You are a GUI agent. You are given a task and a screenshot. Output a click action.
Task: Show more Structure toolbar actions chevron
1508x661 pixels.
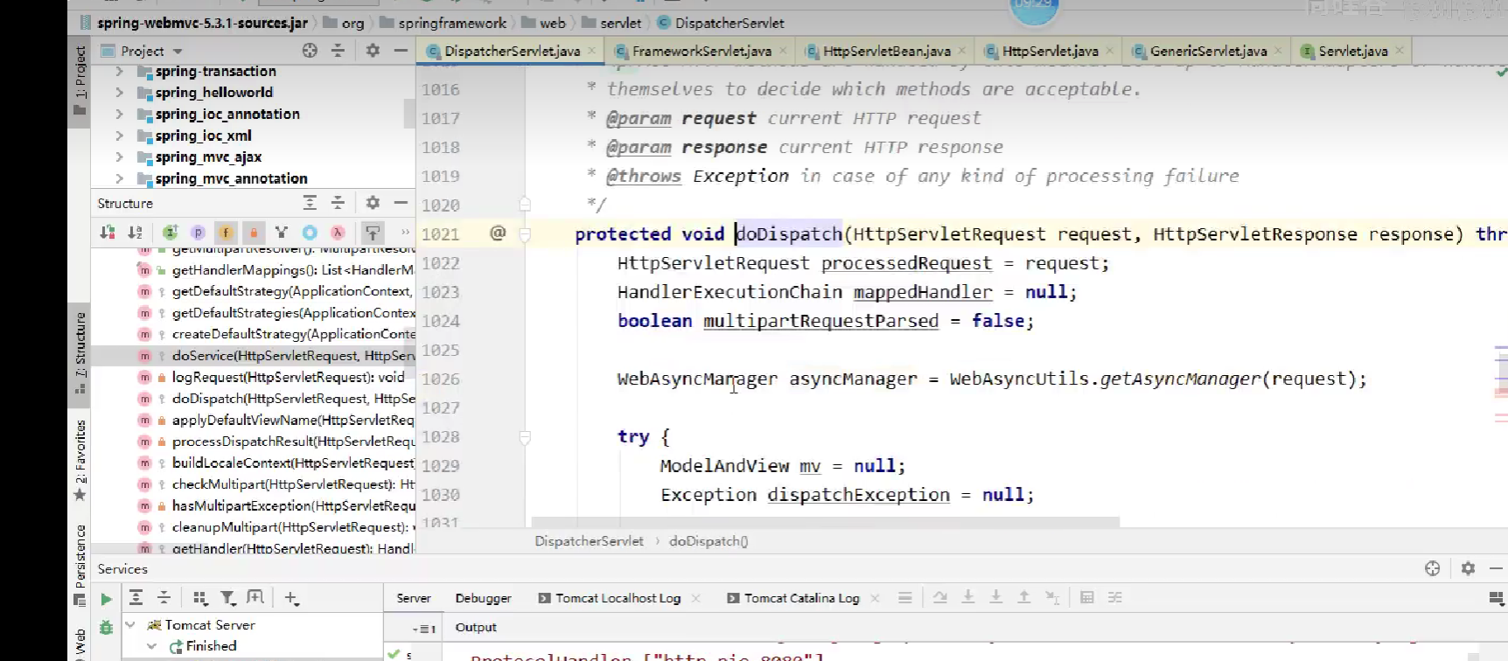click(405, 233)
